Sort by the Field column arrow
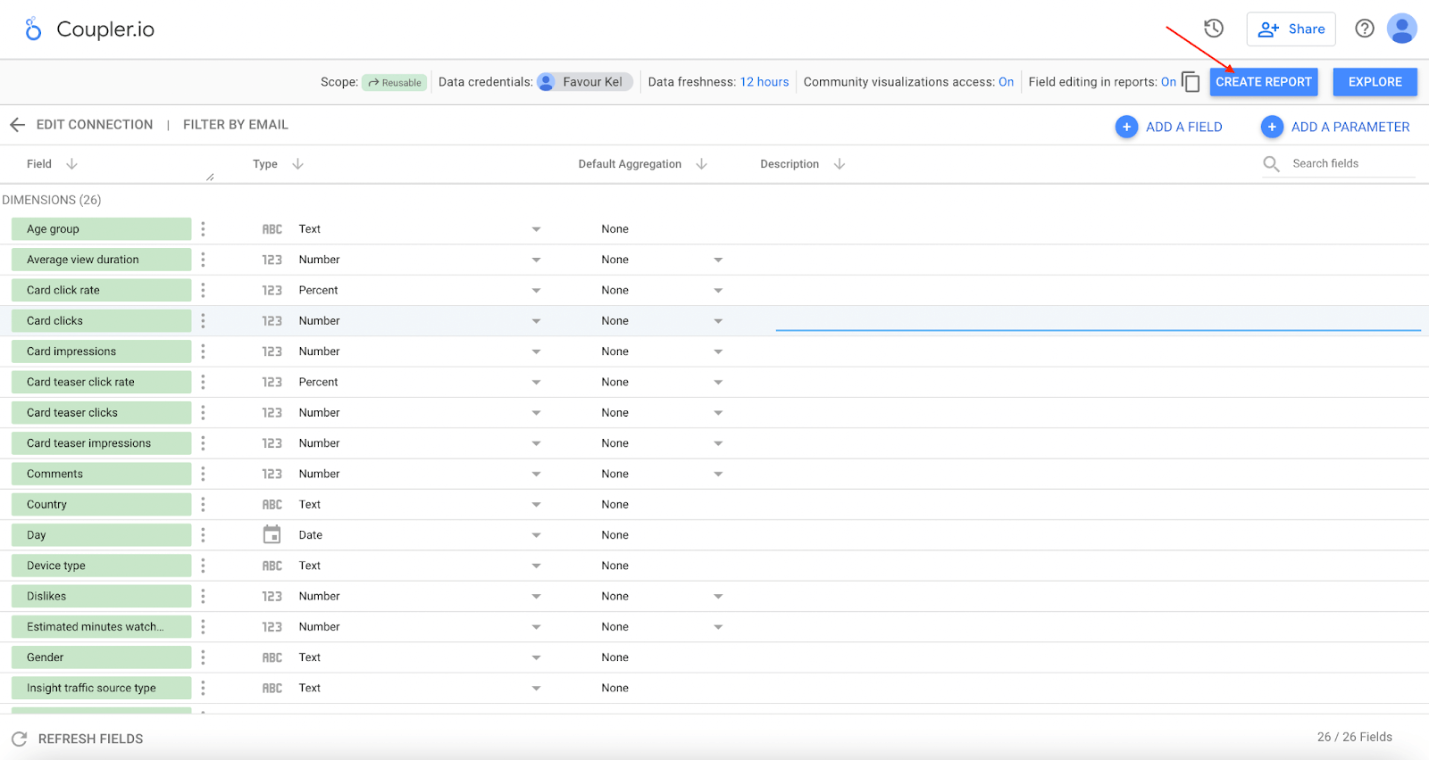 tap(72, 164)
